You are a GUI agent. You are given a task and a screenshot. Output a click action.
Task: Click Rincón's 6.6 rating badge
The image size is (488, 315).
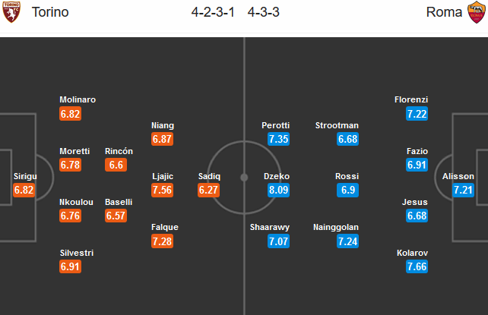[x=116, y=165]
